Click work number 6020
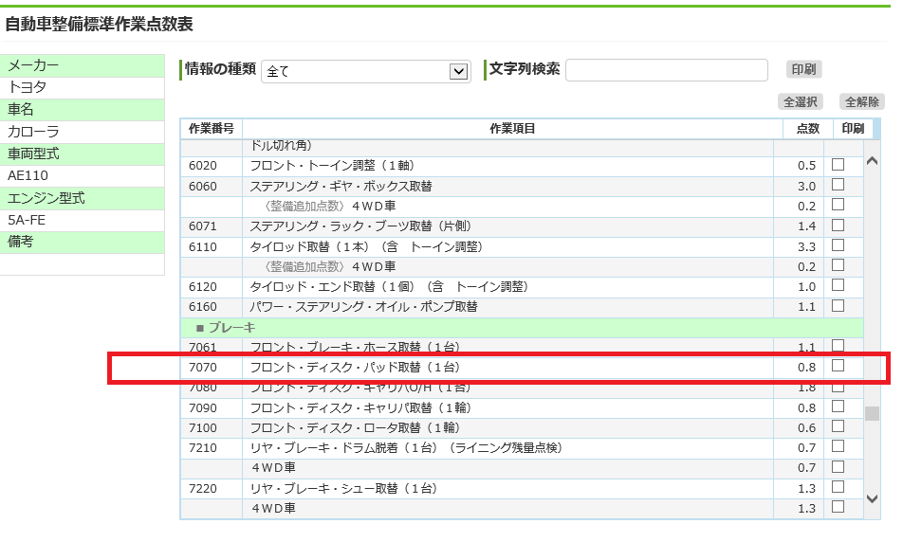This screenshot has width=903, height=542. point(203,166)
